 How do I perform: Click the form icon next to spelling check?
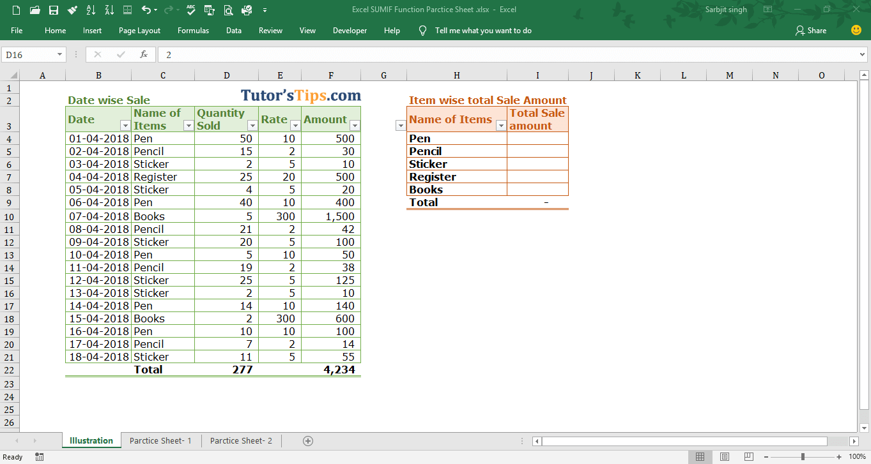pos(209,10)
